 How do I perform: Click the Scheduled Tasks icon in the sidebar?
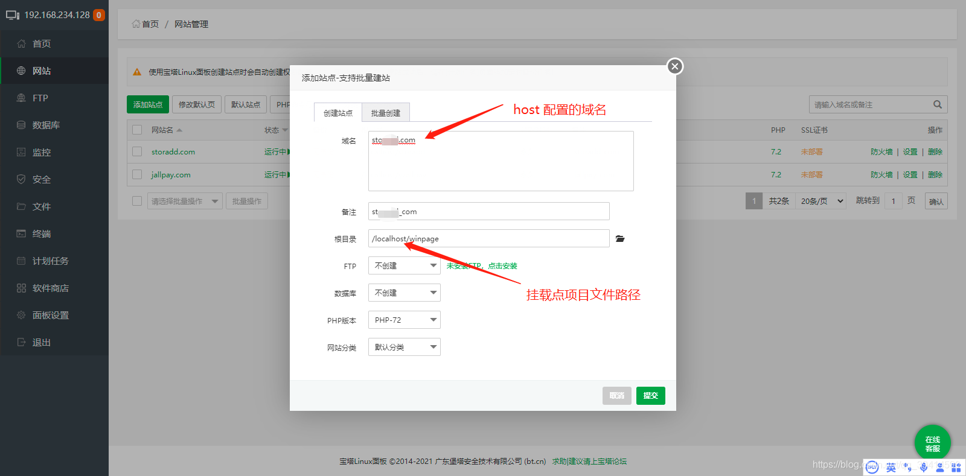[21, 261]
